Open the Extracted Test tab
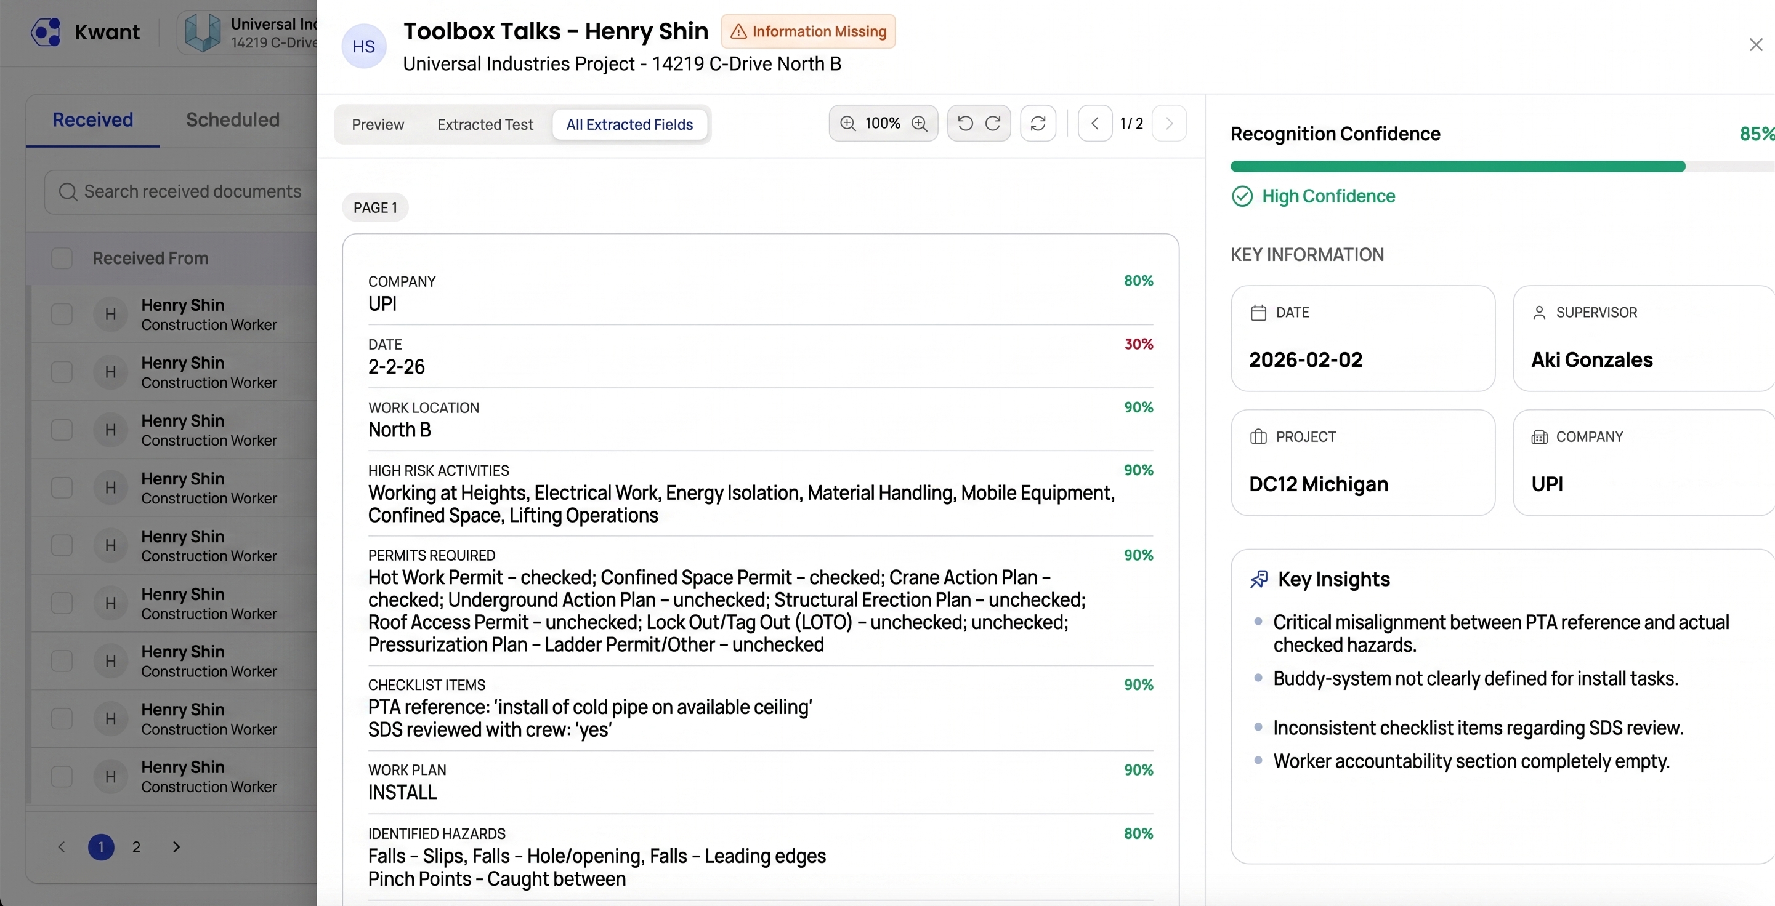Image resolution: width=1775 pixels, height=906 pixels. pos(485,124)
